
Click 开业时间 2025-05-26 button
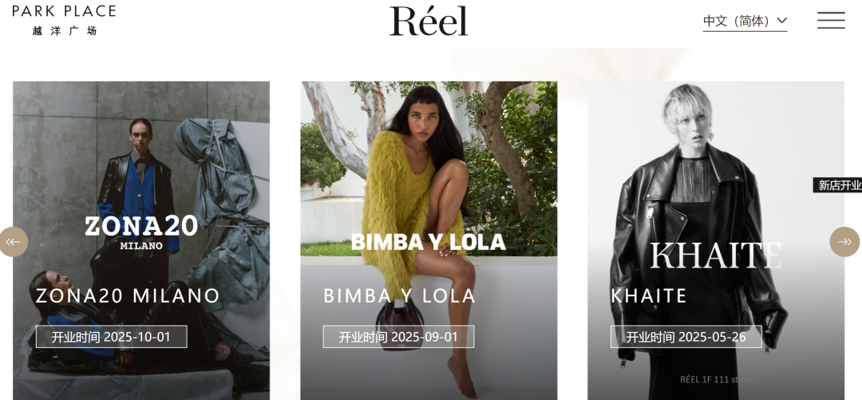686,337
